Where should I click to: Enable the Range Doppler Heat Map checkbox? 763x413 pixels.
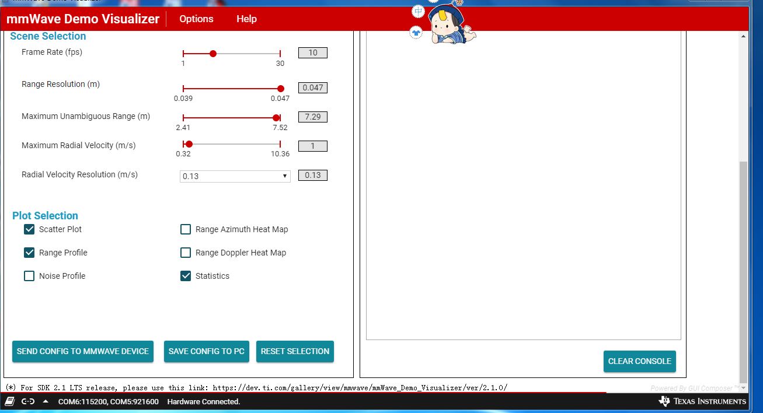pyautogui.click(x=186, y=253)
